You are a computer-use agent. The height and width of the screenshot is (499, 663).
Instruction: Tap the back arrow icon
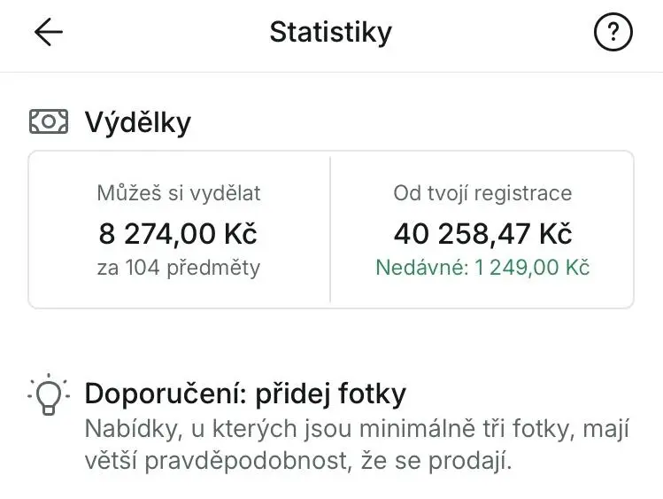(49, 32)
